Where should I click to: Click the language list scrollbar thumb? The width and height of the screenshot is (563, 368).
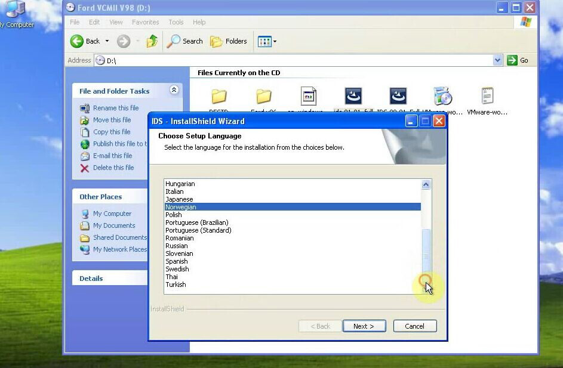(426, 256)
